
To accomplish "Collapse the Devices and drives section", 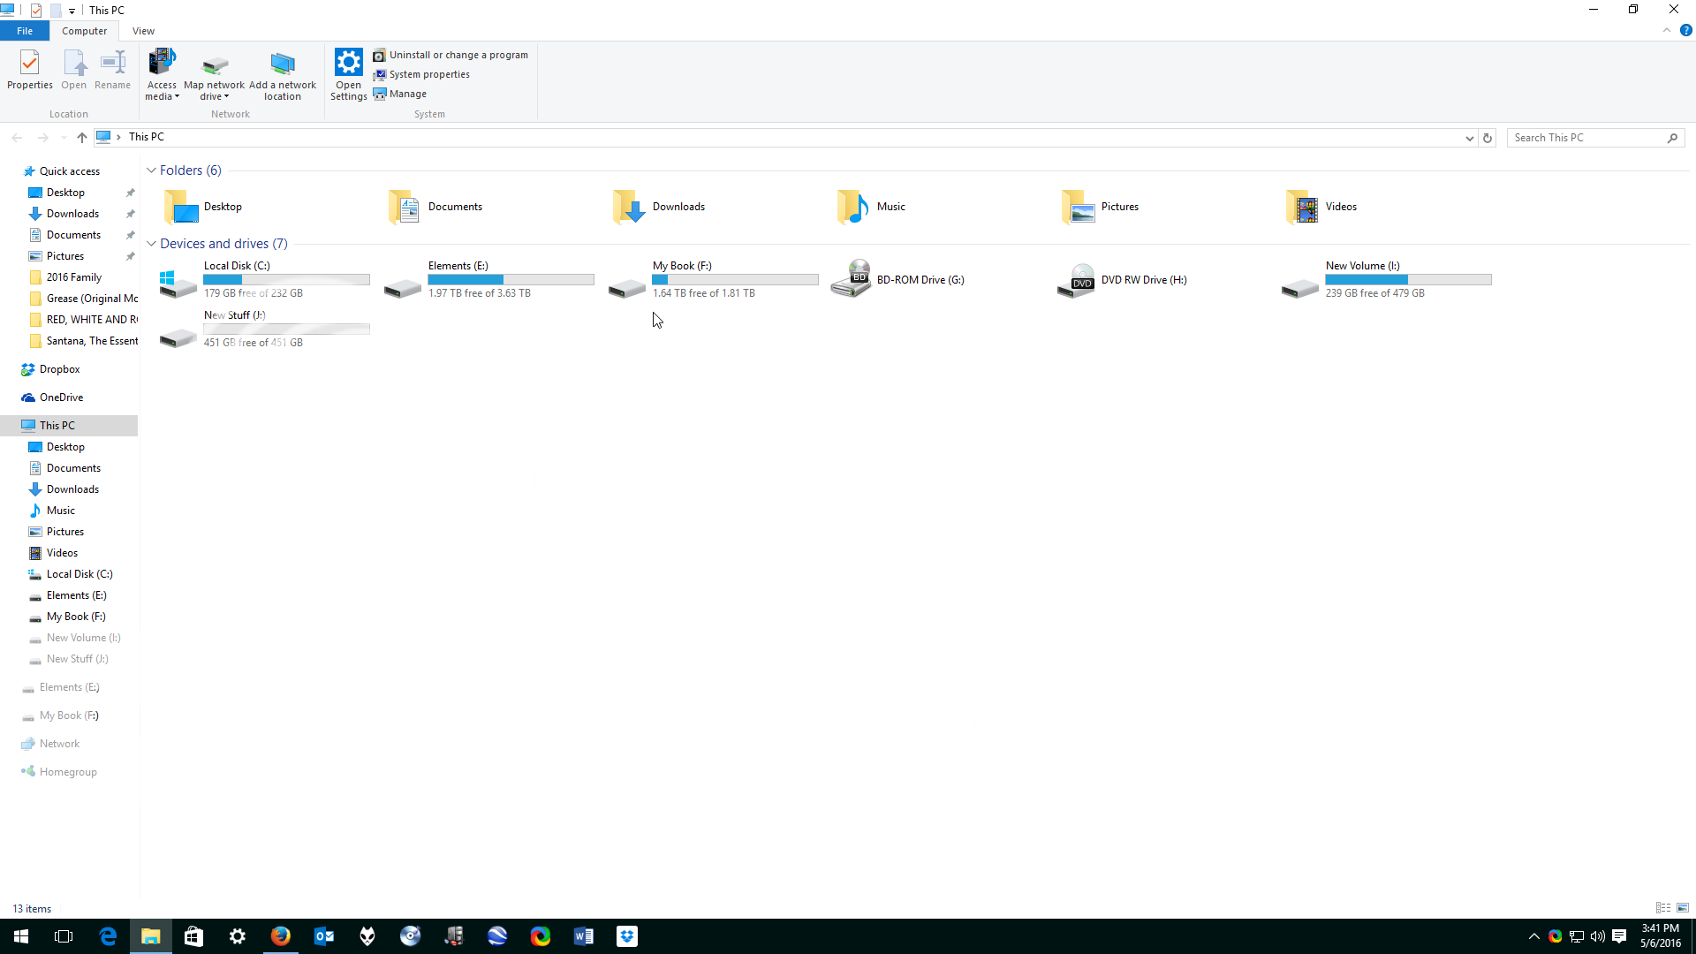I will click(x=151, y=243).
